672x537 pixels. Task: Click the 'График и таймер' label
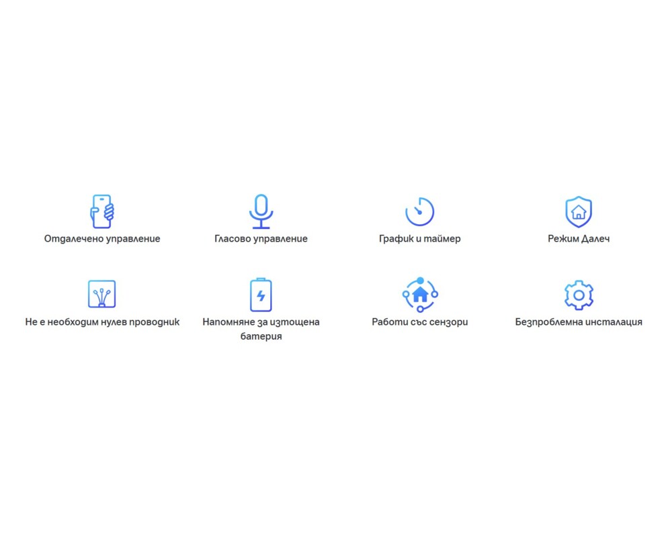click(420, 239)
